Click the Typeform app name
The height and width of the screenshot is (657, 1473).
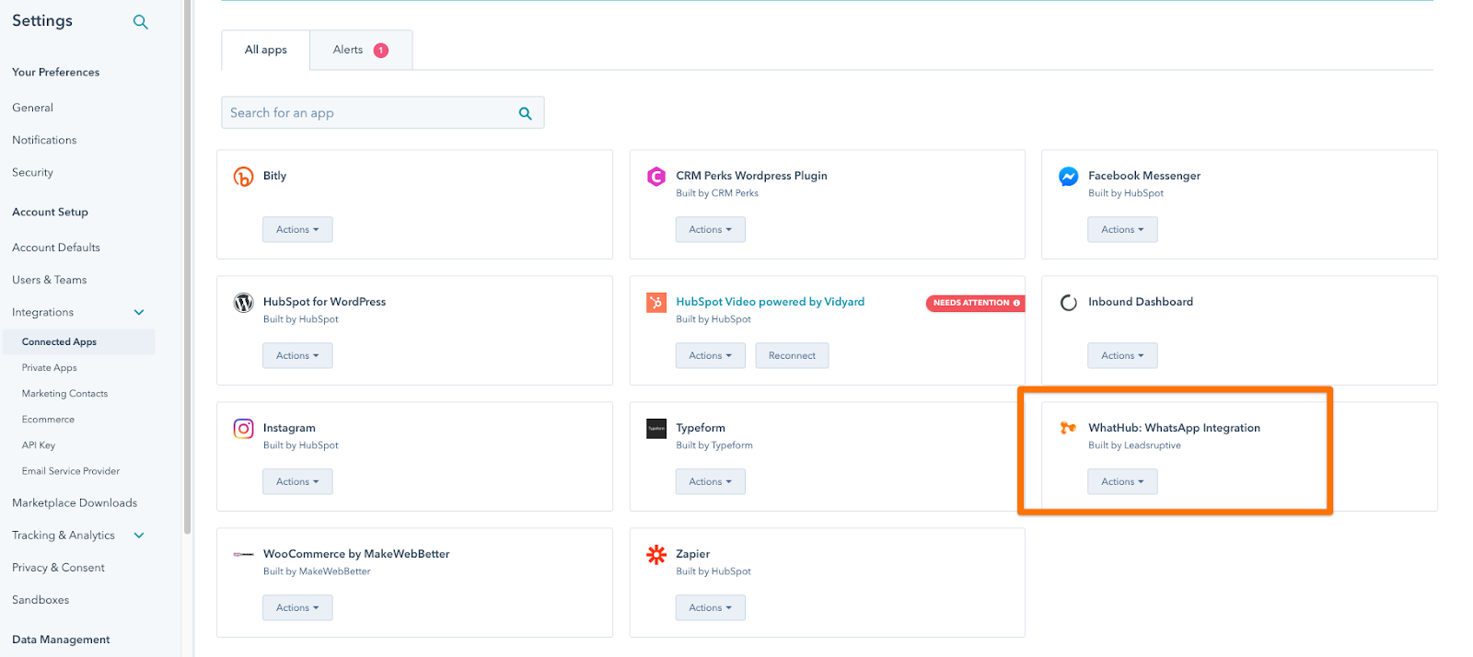pyautogui.click(x=701, y=428)
